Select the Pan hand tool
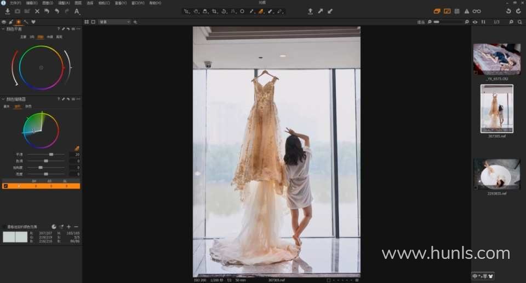 pos(196,11)
